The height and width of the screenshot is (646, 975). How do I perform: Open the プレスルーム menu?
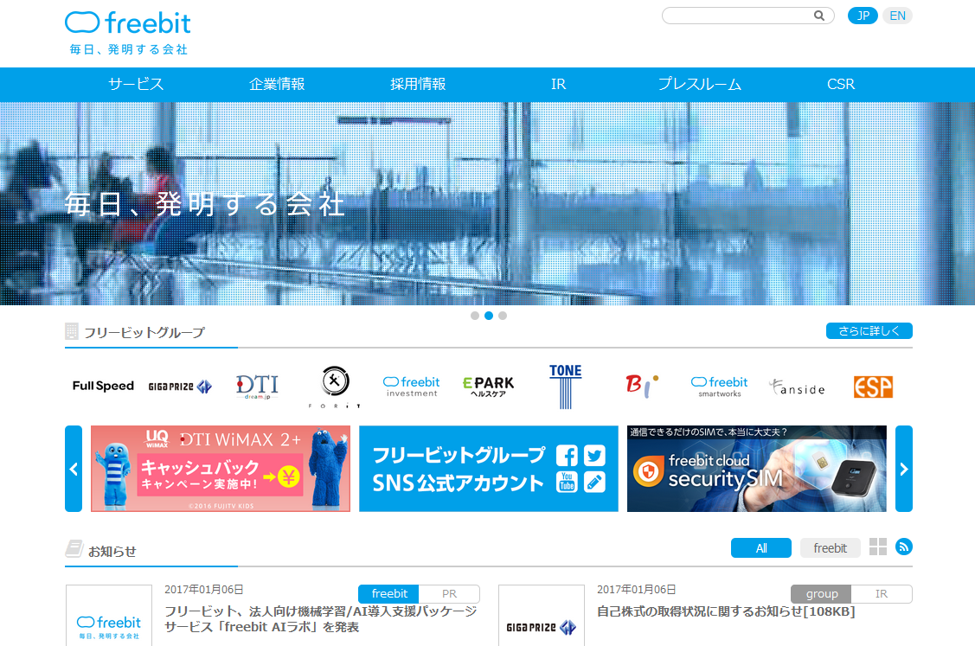click(700, 84)
